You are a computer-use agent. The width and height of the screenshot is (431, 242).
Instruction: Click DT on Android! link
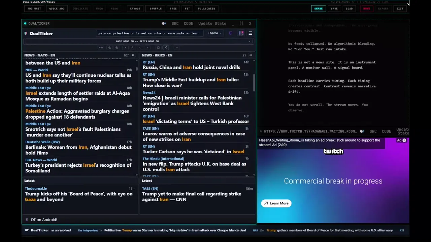[44, 219]
